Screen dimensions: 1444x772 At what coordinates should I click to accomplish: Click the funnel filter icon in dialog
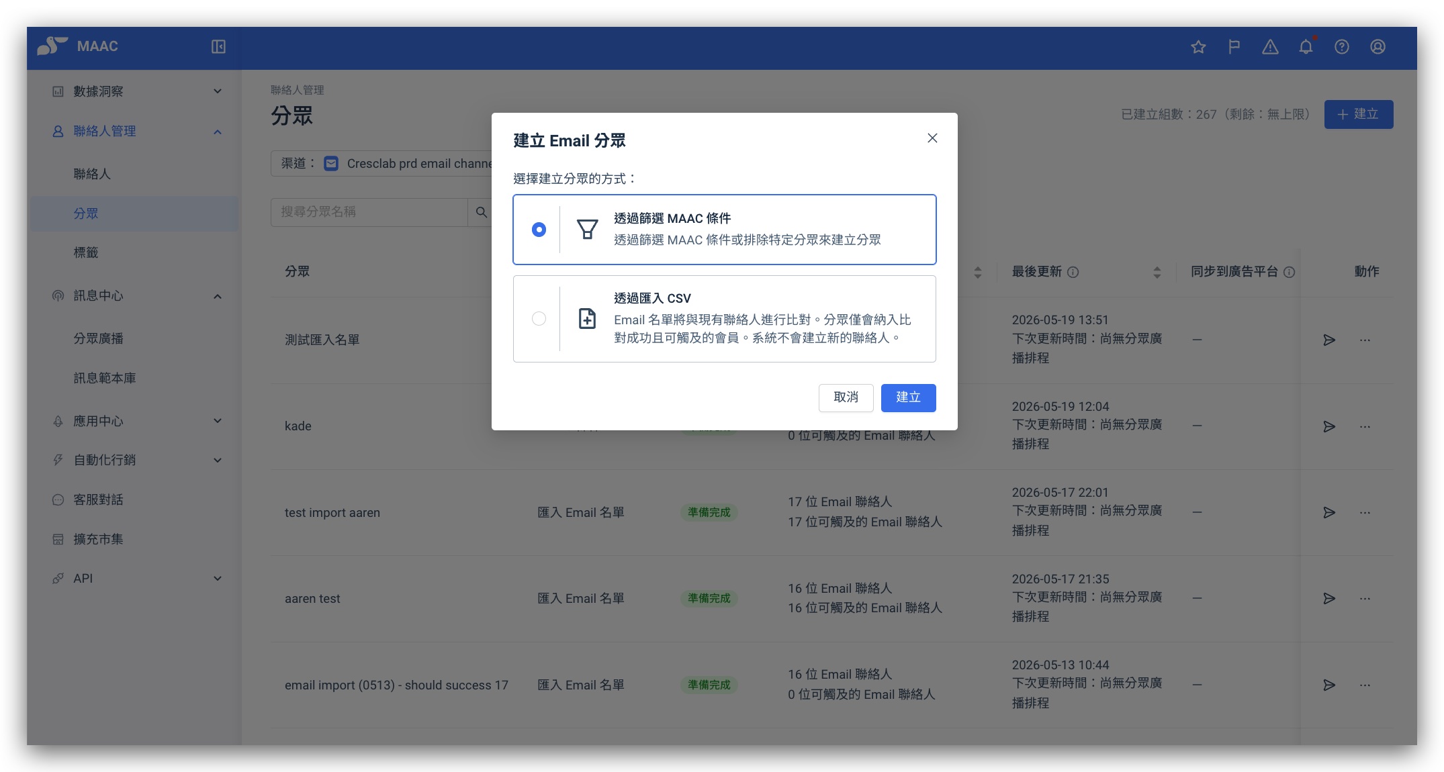pos(587,230)
